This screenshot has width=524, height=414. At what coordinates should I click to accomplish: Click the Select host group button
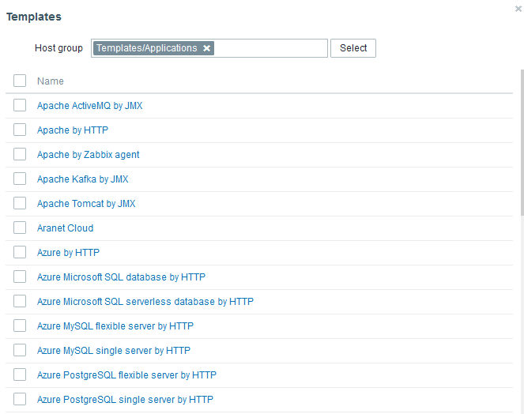pos(353,48)
